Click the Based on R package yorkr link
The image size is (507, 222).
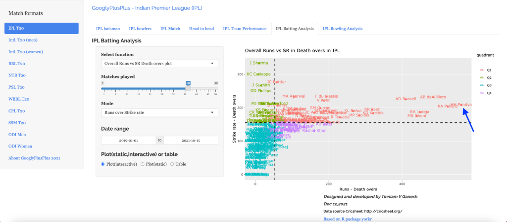348,219
